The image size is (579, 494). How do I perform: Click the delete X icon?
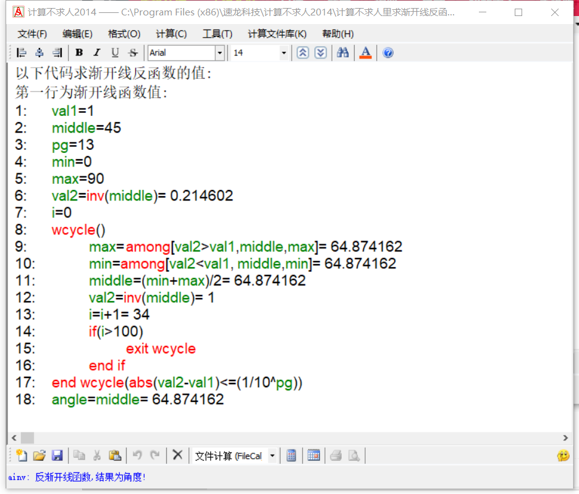coord(177,455)
